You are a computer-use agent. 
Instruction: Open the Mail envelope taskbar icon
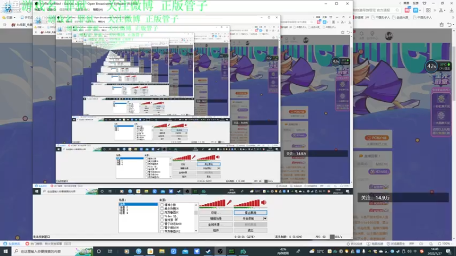click(x=185, y=251)
